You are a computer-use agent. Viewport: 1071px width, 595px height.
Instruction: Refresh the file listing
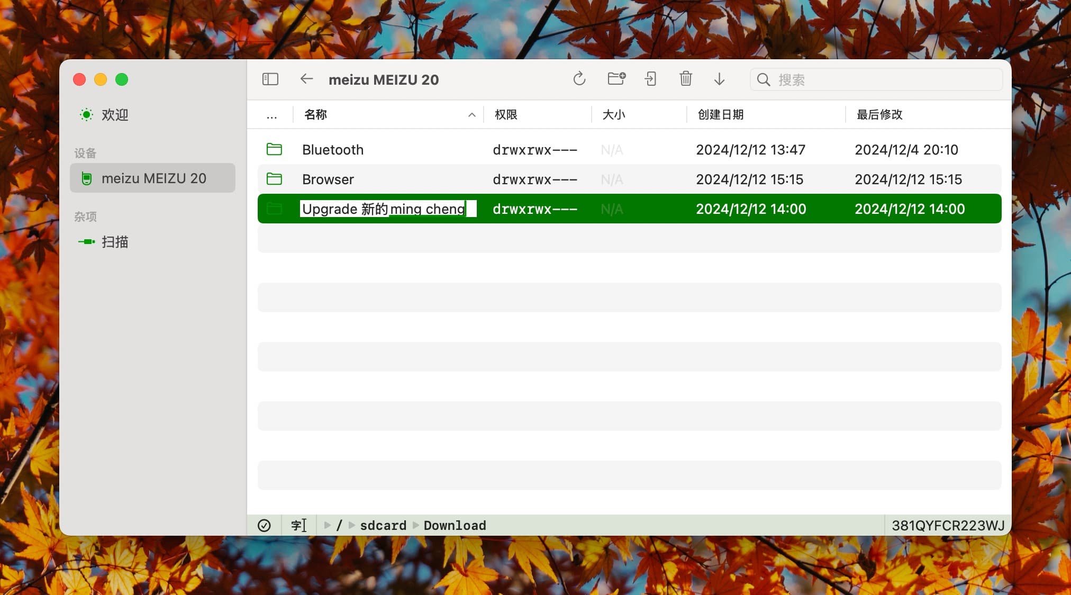tap(579, 79)
